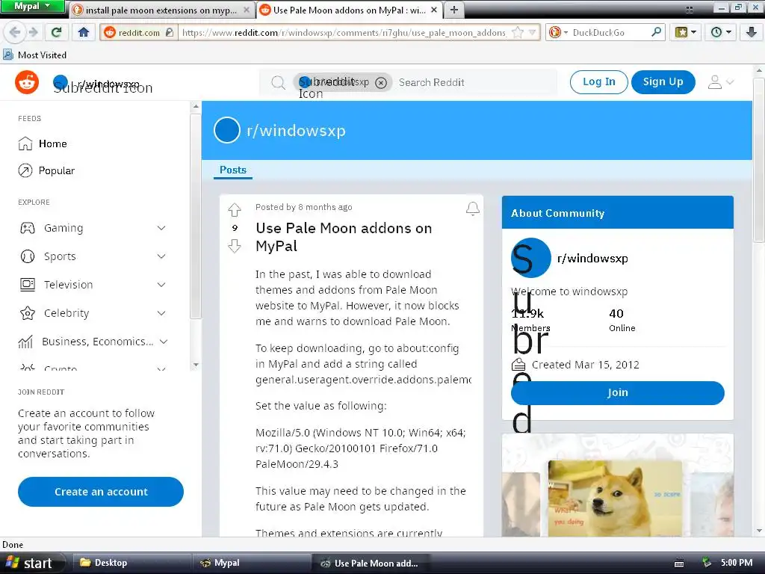Click the Television icon

pyautogui.click(x=28, y=285)
